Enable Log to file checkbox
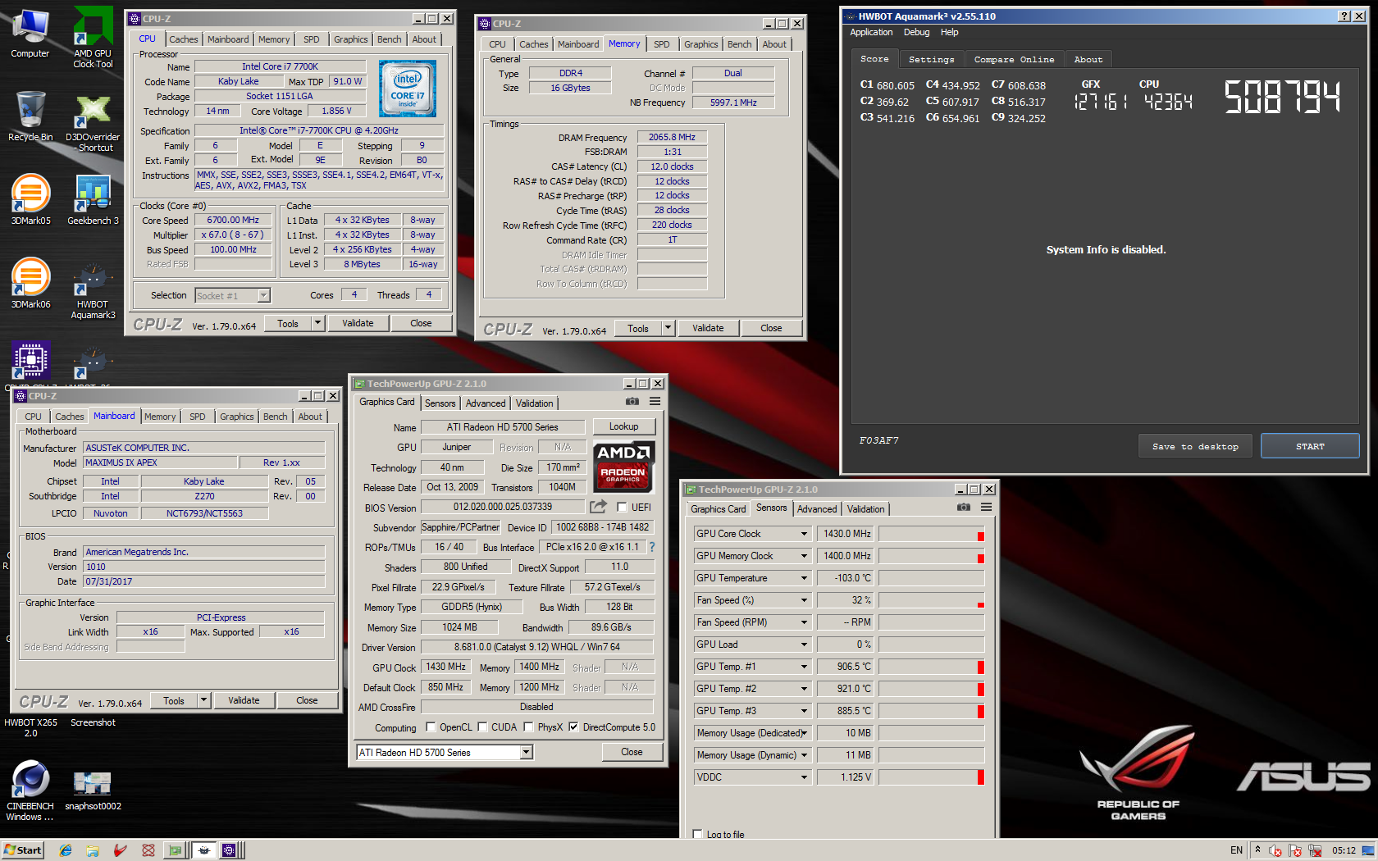Screen dimensions: 1378x861 coord(698,834)
